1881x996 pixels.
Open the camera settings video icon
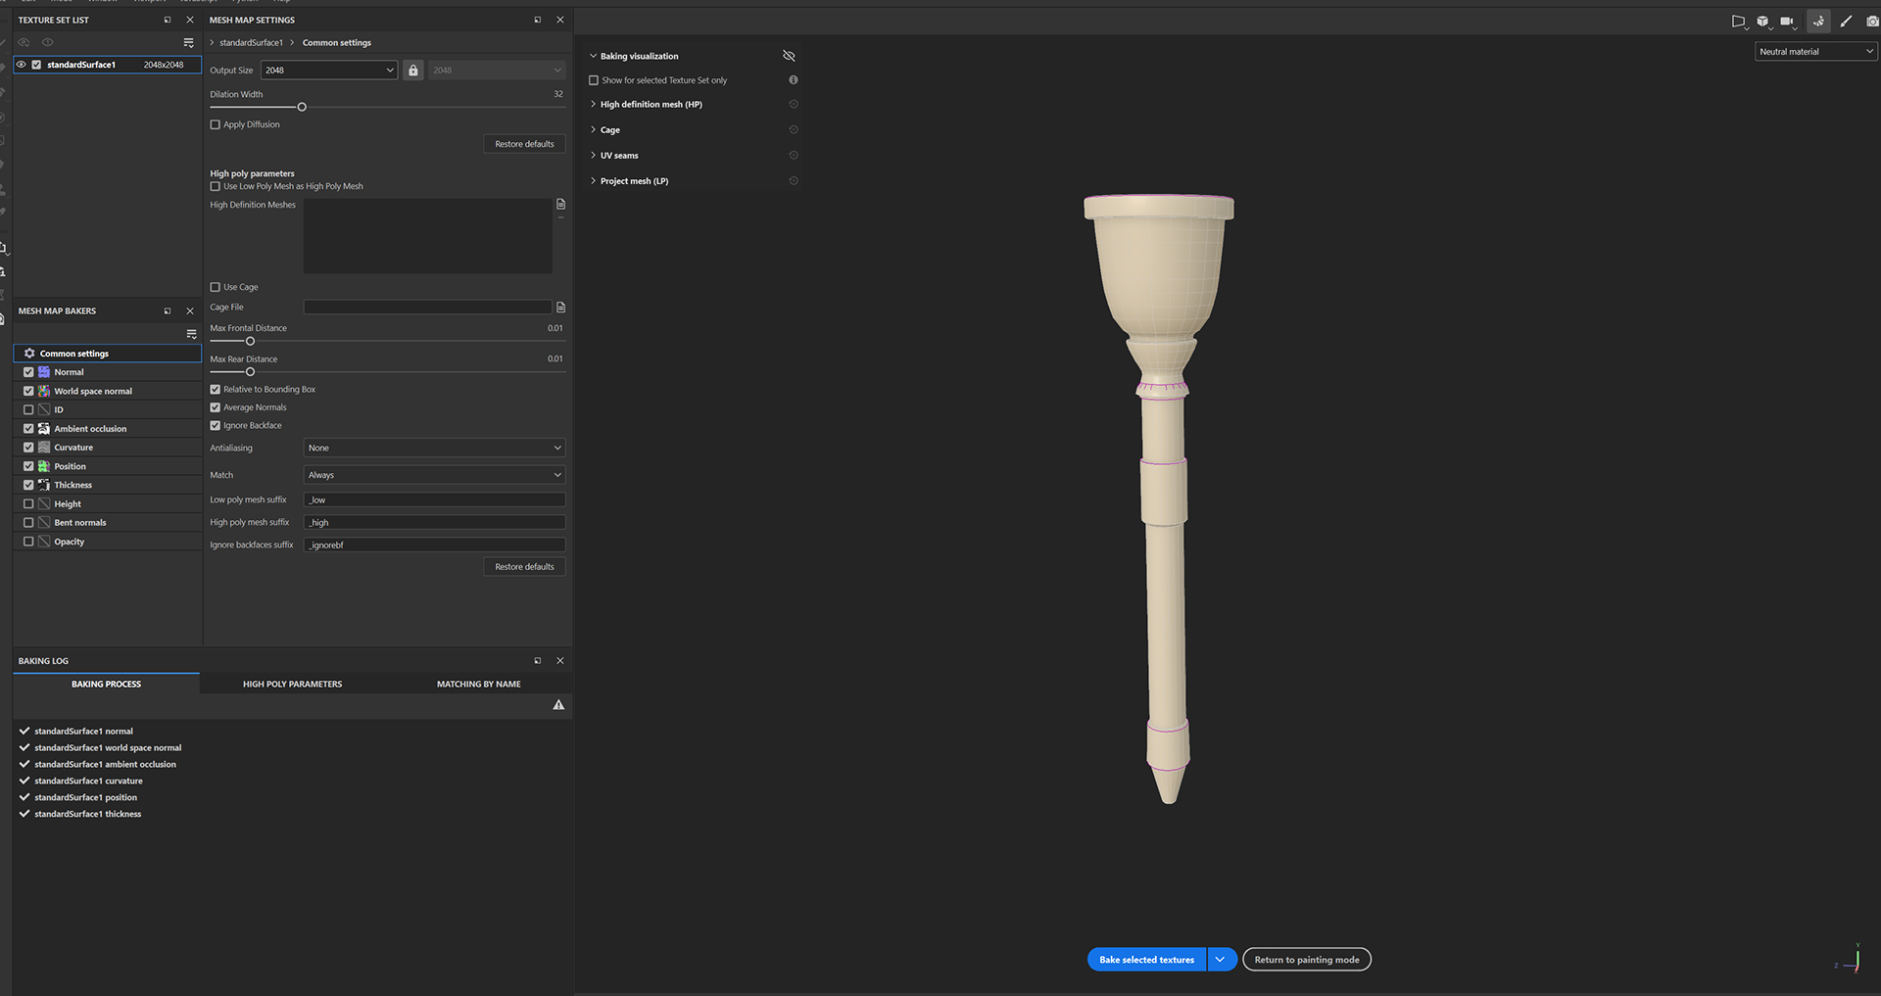tap(1788, 21)
